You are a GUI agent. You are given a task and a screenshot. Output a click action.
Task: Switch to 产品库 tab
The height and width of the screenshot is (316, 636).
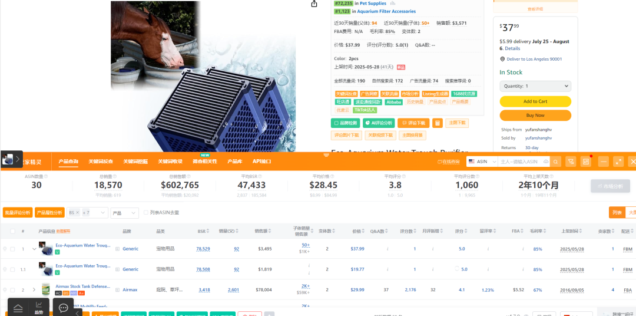(235, 162)
